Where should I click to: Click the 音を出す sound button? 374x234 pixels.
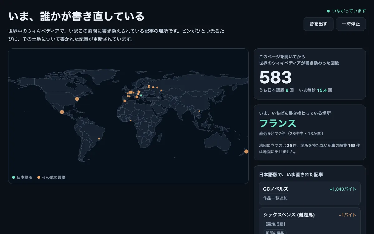pos(319,24)
